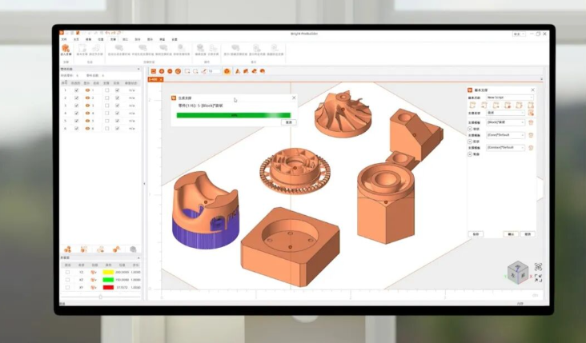Close the generation progress dialog

pos(294,98)
